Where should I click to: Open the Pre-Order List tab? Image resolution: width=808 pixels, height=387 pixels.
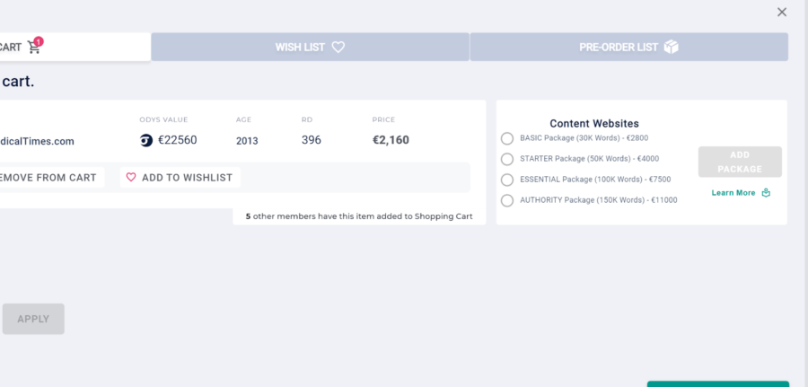coord(628,47)
